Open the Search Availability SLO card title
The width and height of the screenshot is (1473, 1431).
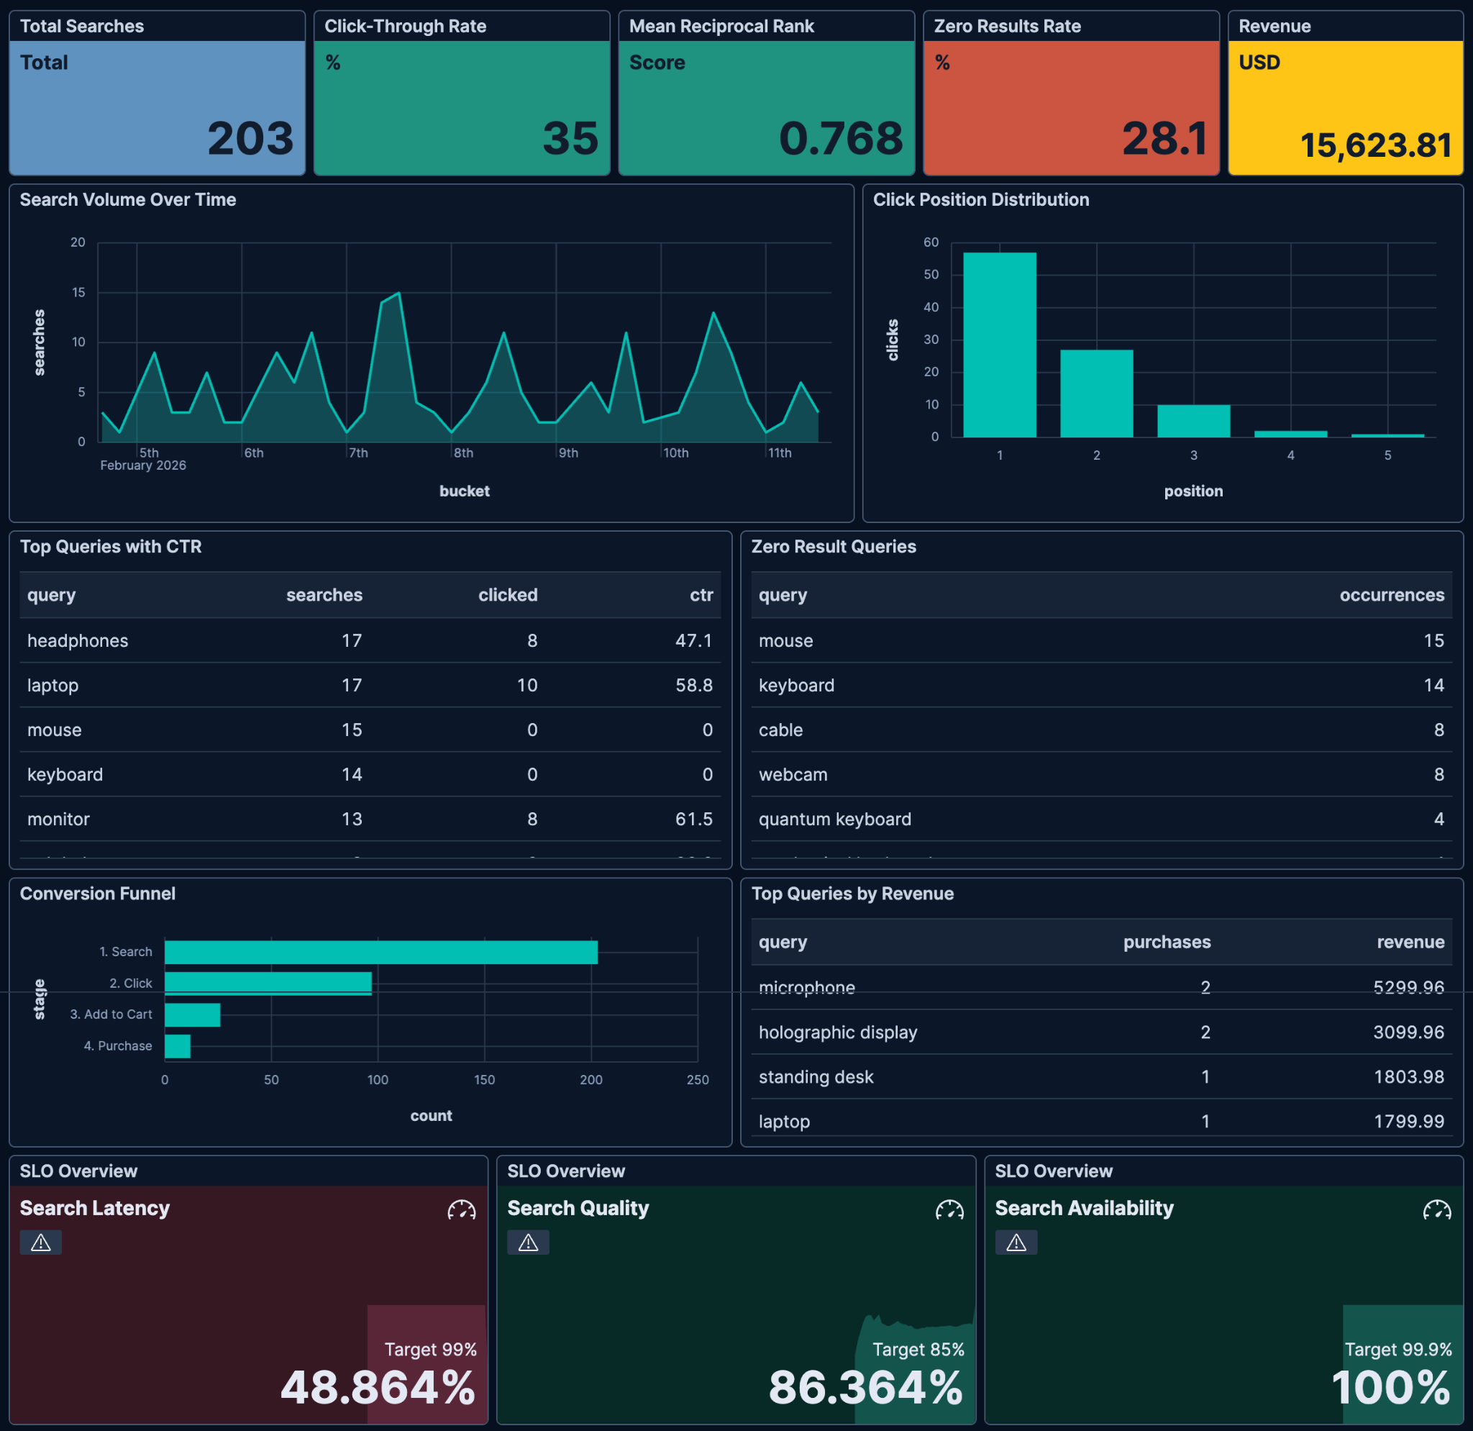coord(1084,1208)
